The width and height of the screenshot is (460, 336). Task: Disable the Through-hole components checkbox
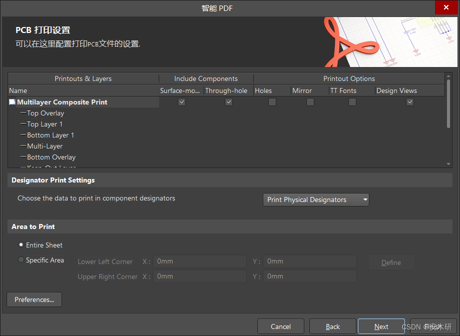point(228,102)
